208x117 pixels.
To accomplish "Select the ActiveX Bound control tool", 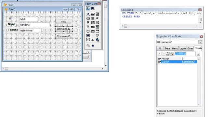I will point(88,35).
